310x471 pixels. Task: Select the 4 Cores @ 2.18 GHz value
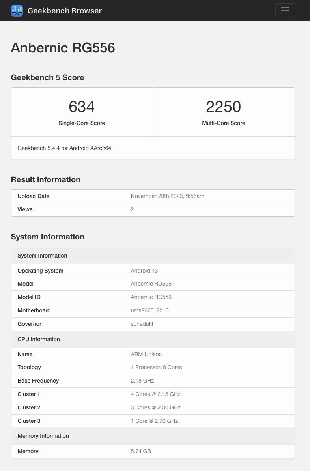[156, 394]
